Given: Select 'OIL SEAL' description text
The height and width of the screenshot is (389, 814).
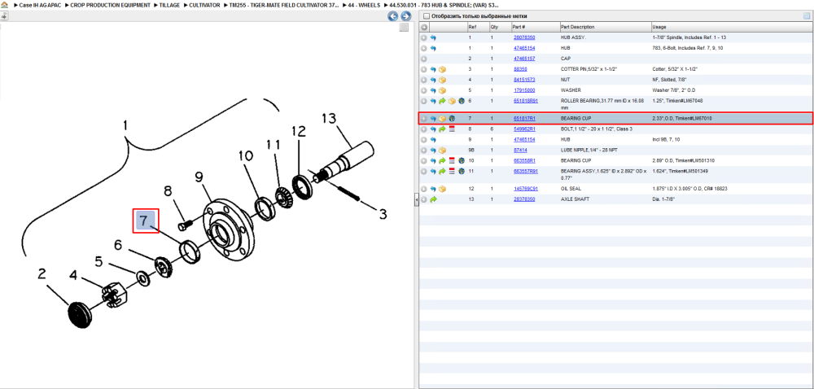Looking at the screenshot, I should [x=571, y=189].
